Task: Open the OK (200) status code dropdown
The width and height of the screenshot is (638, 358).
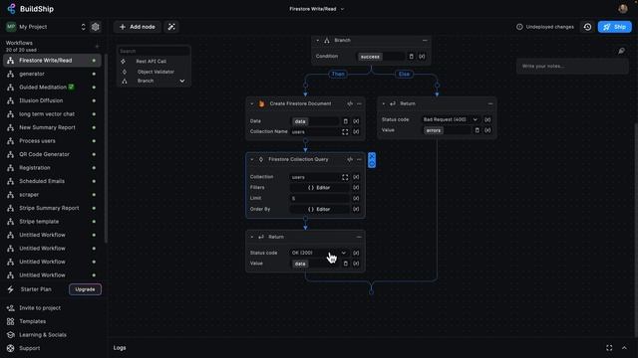Action: [319, 253]
